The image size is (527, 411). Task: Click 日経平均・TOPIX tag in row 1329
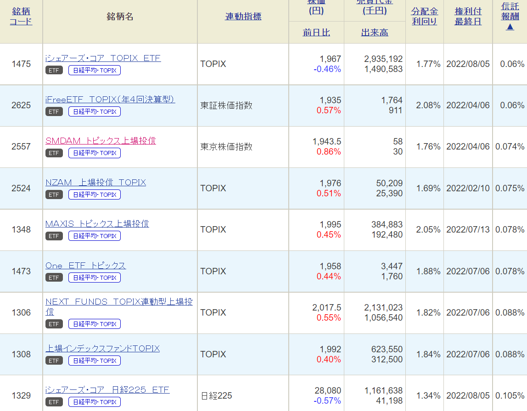pos(95,402)
